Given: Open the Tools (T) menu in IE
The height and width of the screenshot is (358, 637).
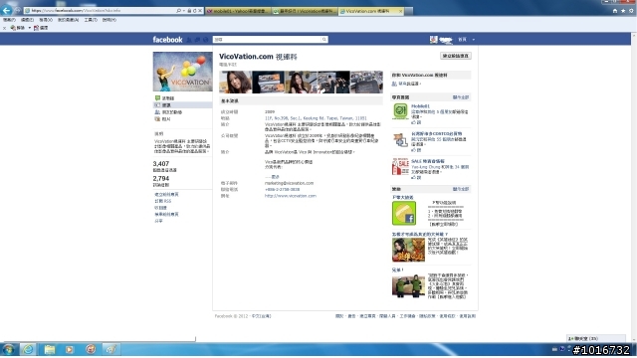Looking at the screenshot, I should [91, 20].
